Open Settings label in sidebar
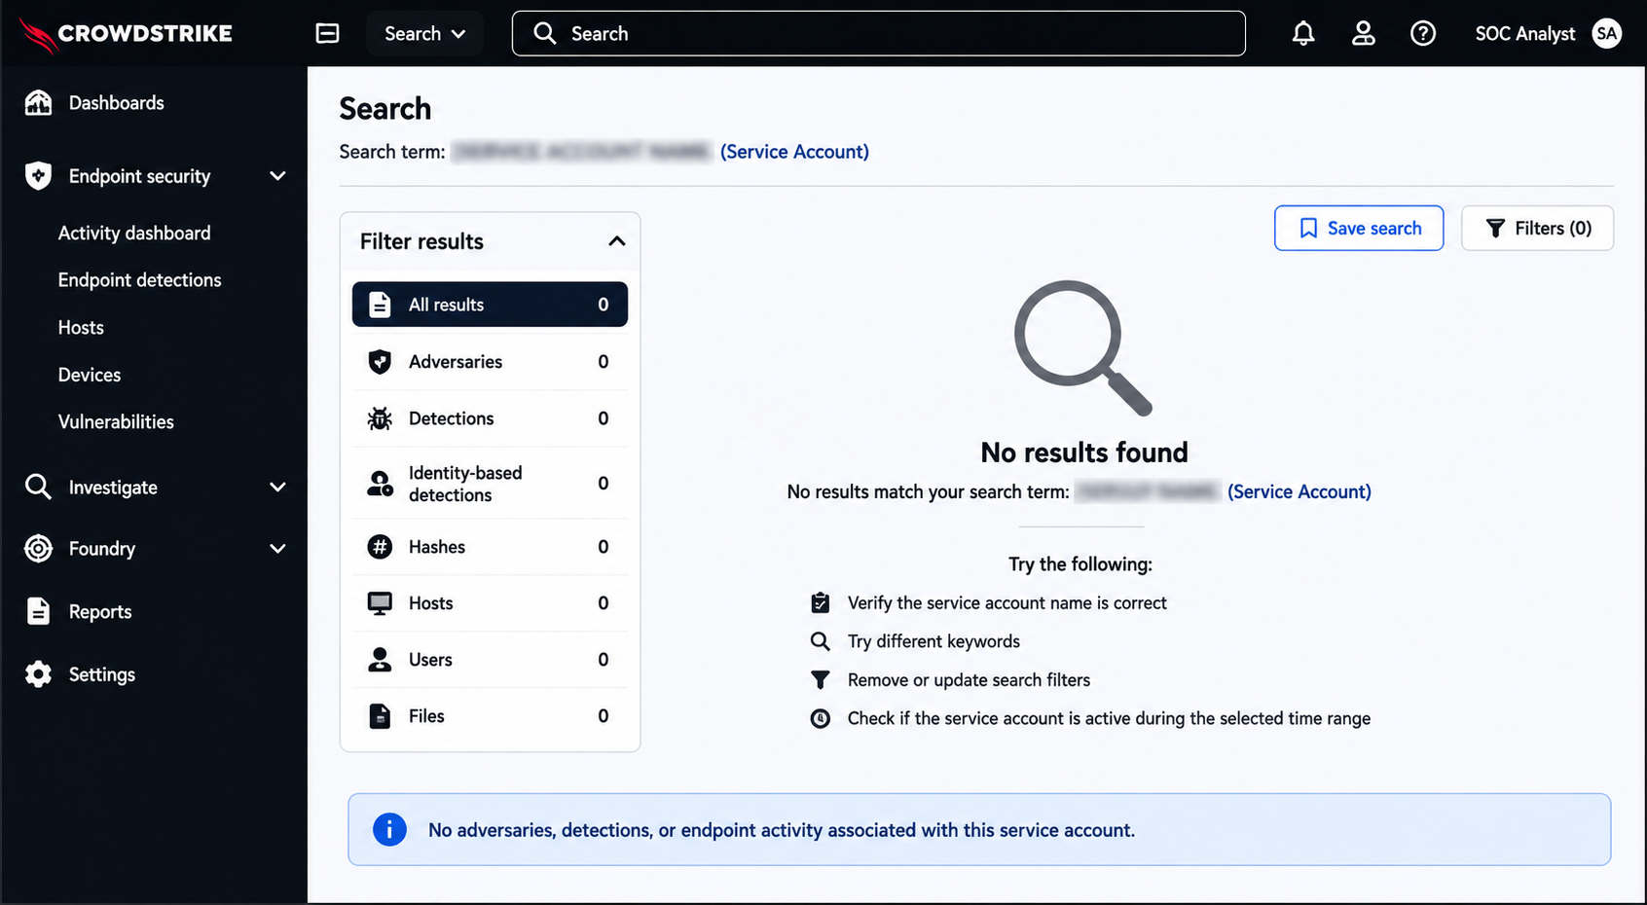Viewport: 1647px width, 905px height. [102, 674]
